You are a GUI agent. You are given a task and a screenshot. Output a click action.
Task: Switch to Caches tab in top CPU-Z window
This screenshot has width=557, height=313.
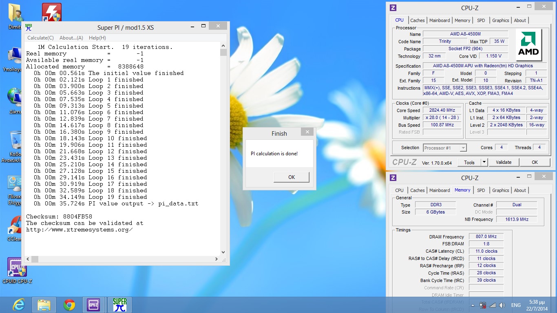[x=418, y=20]
